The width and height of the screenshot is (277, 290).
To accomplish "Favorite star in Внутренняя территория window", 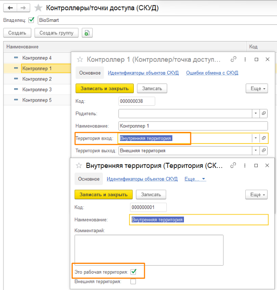I will (x=79, y=165).
